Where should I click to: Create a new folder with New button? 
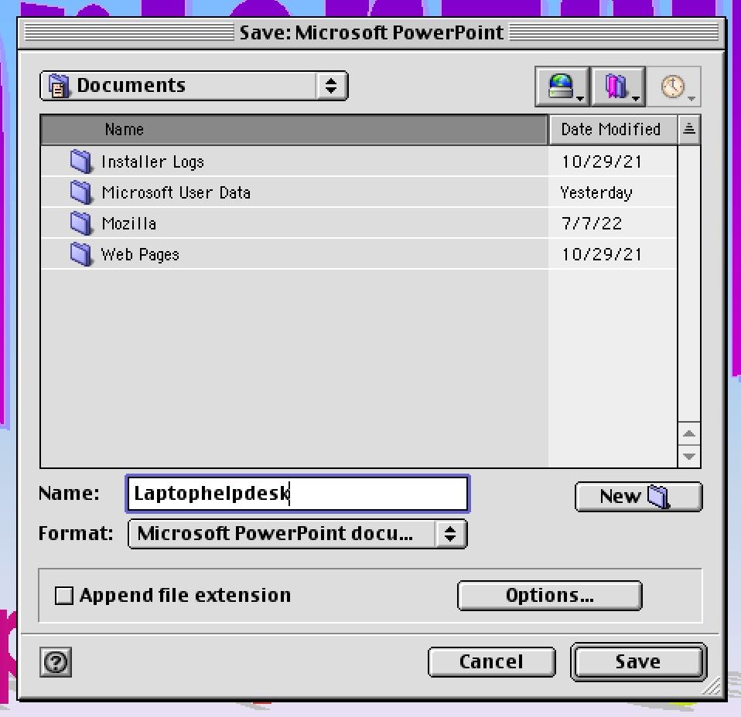tap(638, 497)
